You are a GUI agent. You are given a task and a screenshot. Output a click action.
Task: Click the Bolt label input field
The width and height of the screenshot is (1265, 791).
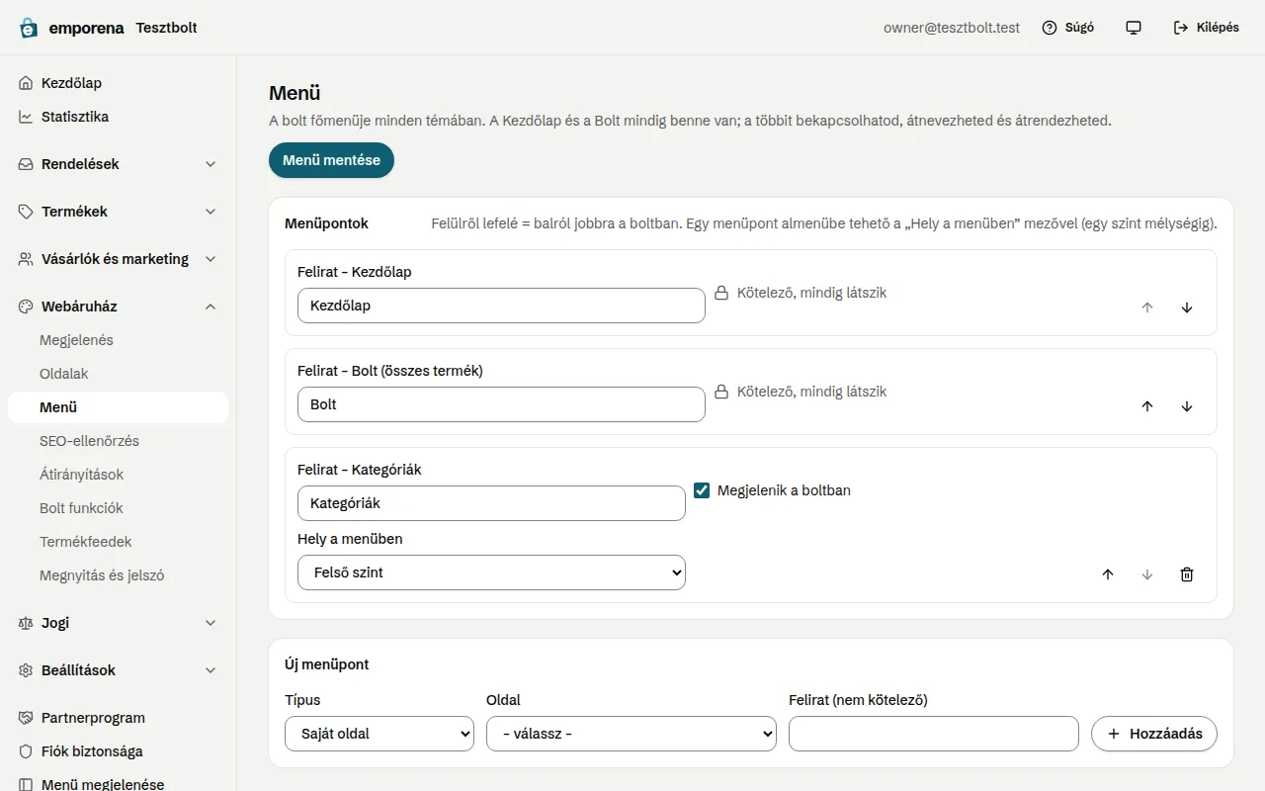point(501,404)
